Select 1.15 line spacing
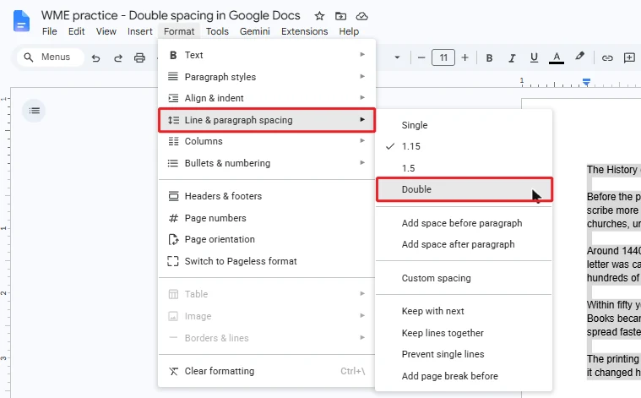641x398 pixels. pos(464,146)
